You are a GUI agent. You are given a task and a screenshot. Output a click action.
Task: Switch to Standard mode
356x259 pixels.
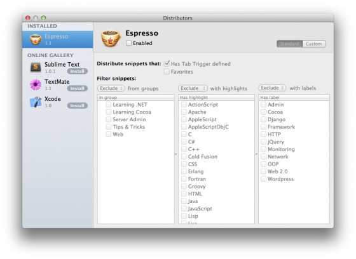(x=289, y=44)
